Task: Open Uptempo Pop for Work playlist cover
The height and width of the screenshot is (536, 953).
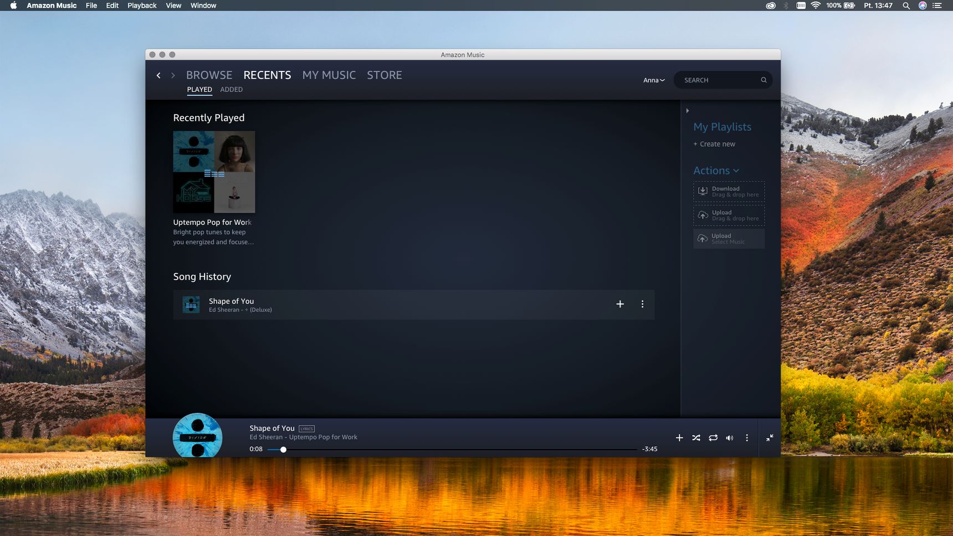Action: click(x=214, y=172)
